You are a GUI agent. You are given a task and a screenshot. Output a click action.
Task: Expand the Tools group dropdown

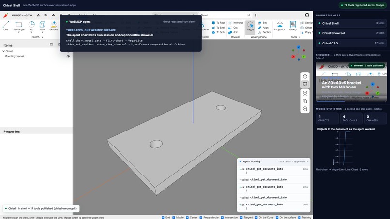[300, 37]
